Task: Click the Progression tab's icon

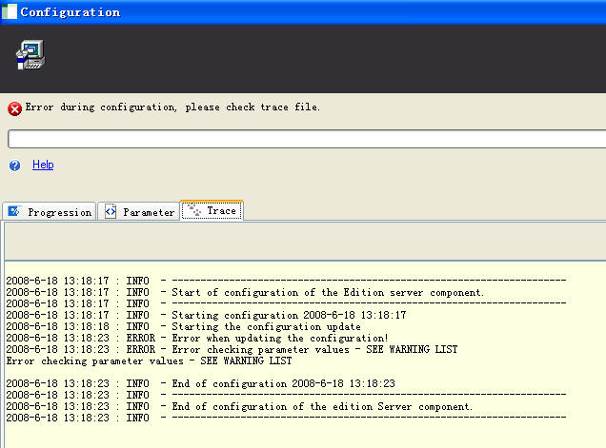Action: [x=14, y=212]
